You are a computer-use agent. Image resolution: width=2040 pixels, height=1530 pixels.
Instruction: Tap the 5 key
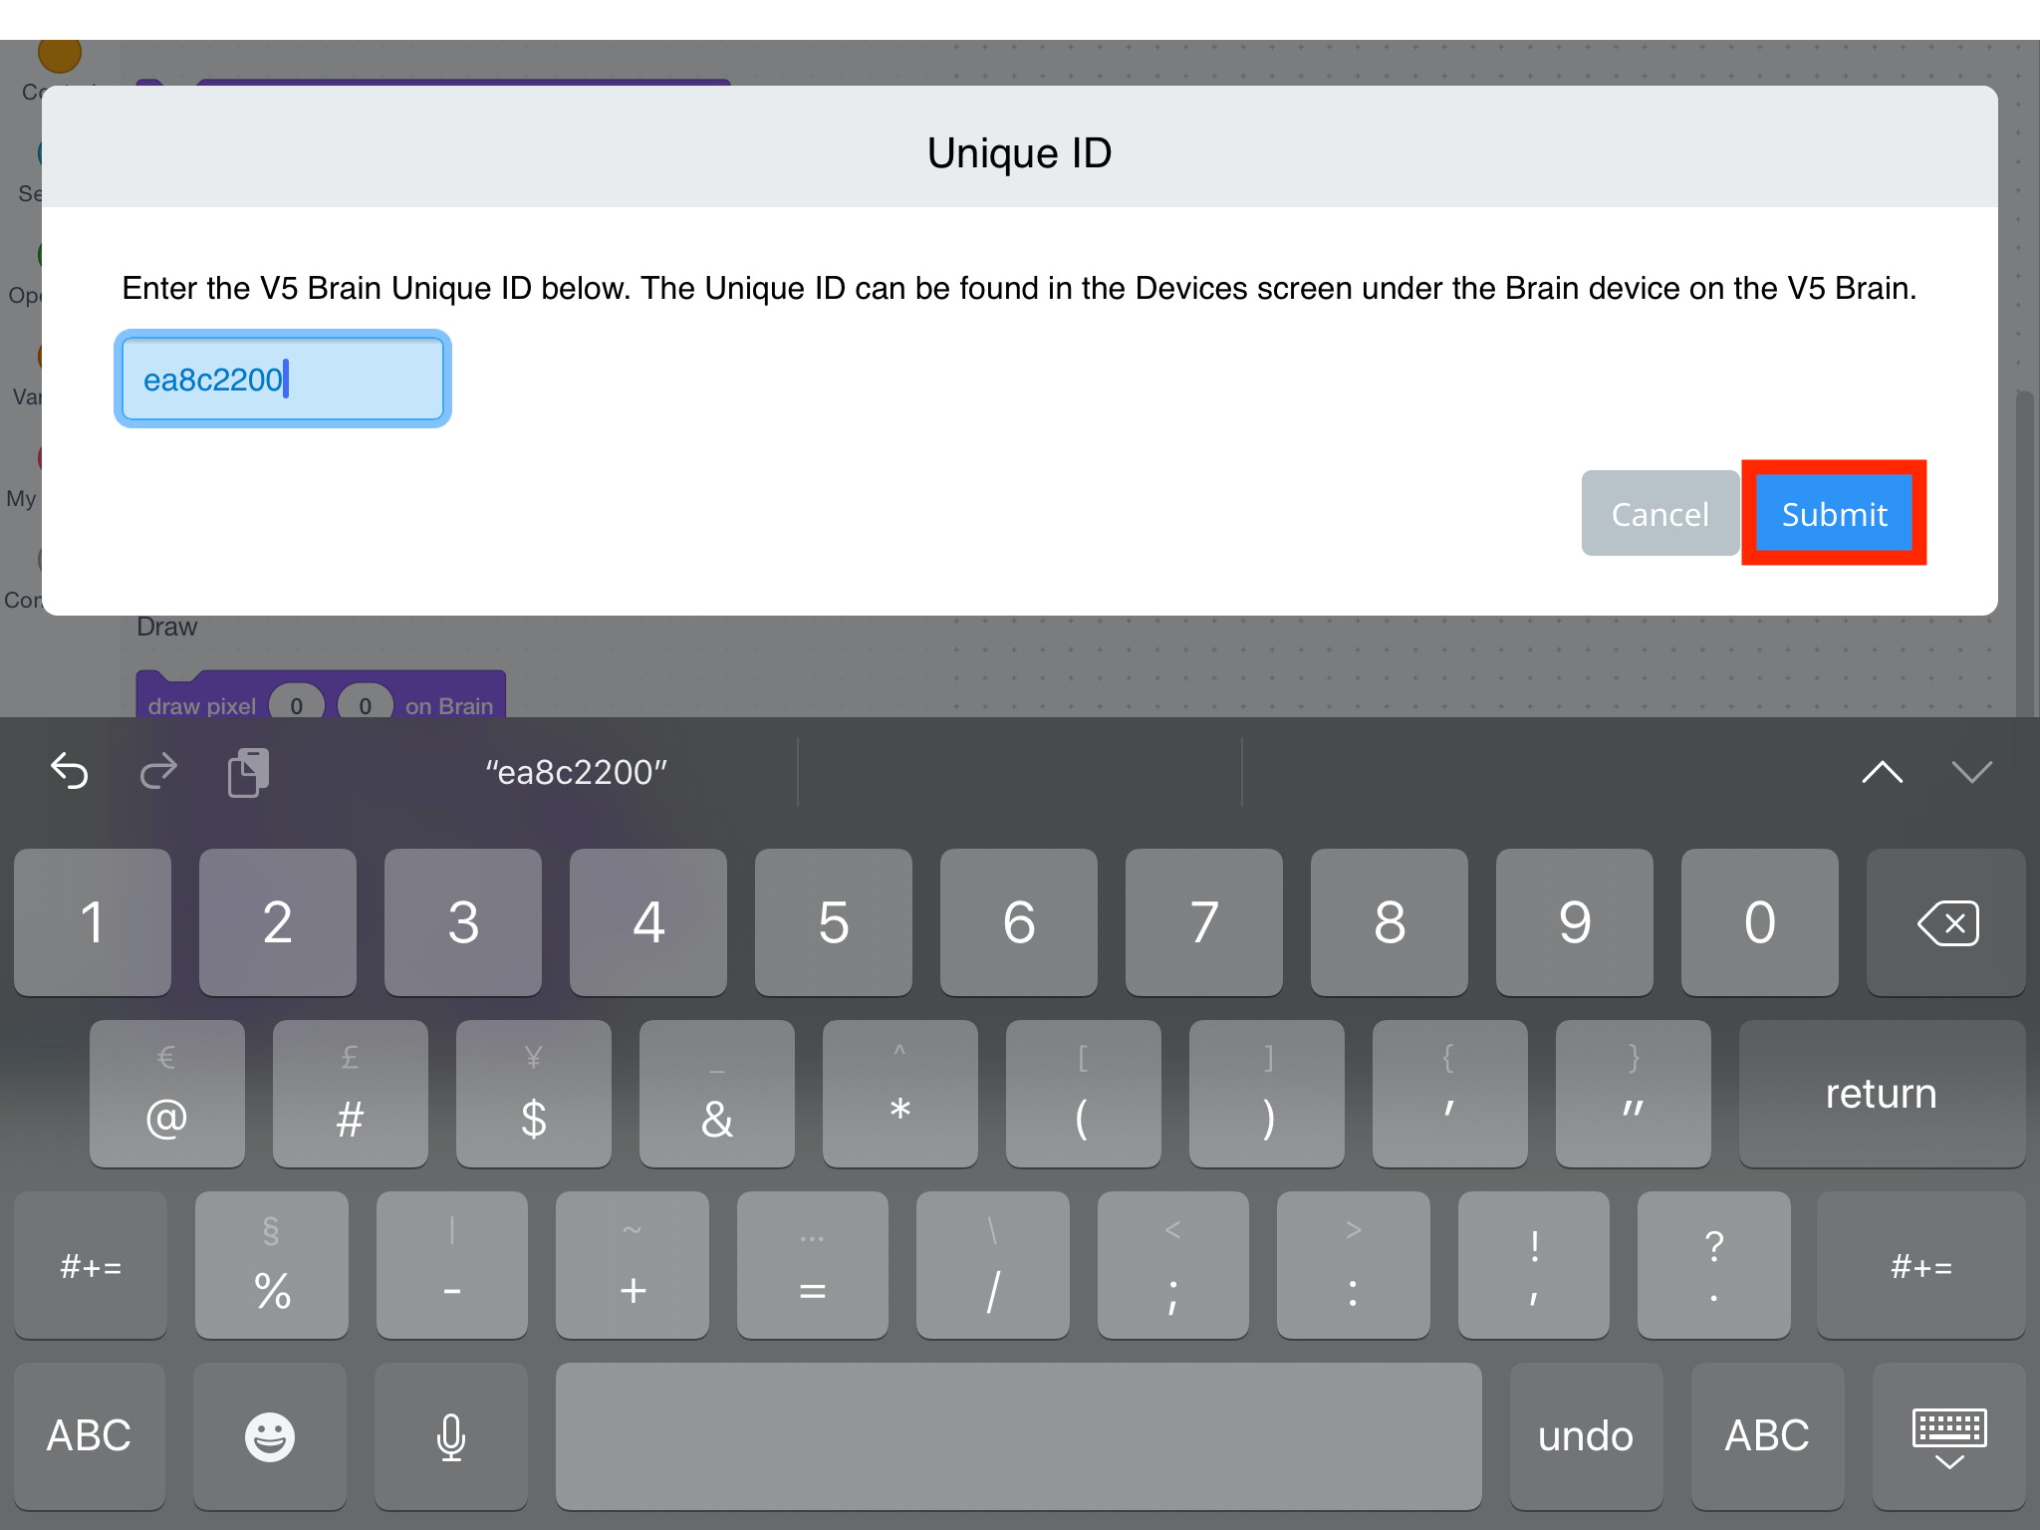tap(834, 922)
